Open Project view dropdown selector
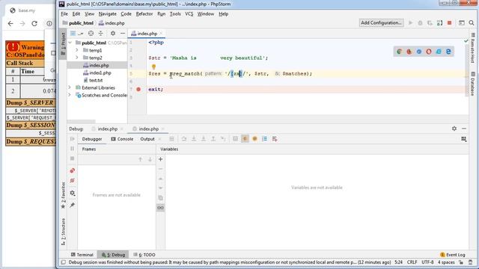This screenshot has height=269, width=479. coord(76,34)
